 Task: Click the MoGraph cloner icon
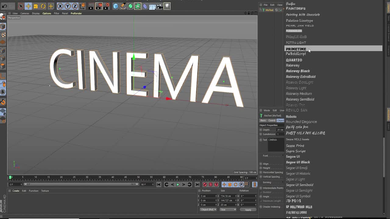[x=138, y=6]
